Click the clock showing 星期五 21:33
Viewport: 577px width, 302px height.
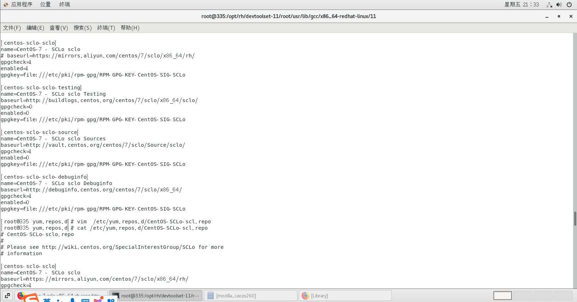[x=521, y=5]
